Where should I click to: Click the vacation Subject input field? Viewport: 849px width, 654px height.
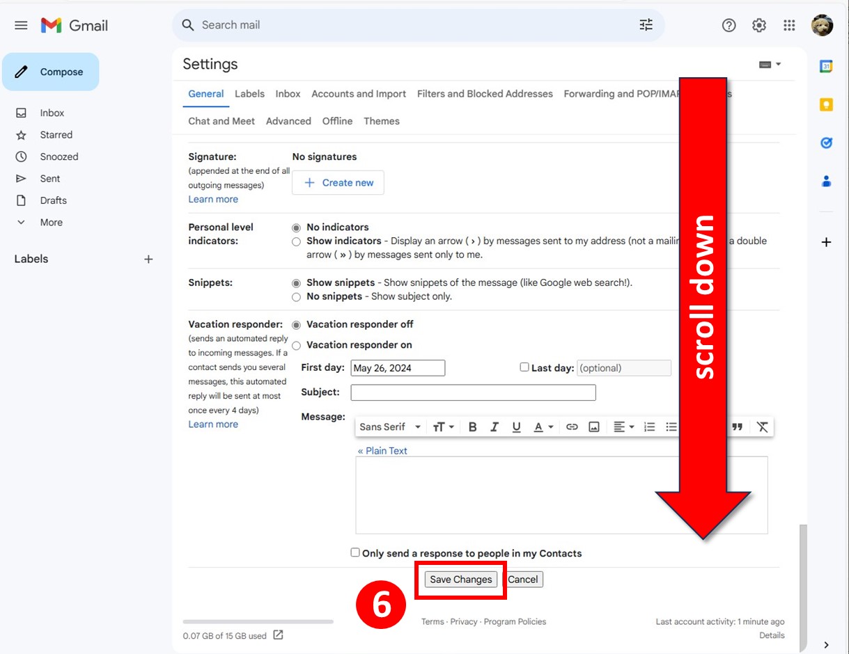pyautogui.click(x=473, y=392)
